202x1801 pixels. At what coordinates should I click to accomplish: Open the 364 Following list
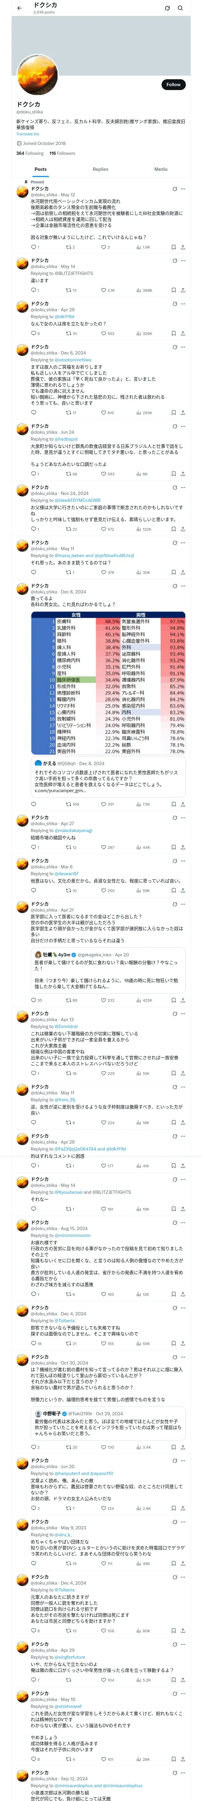30,153
